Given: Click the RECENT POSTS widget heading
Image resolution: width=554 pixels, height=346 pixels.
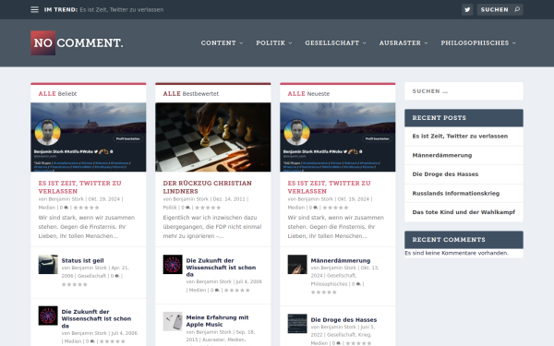Looking at the screenshot, I should (464, 118).
